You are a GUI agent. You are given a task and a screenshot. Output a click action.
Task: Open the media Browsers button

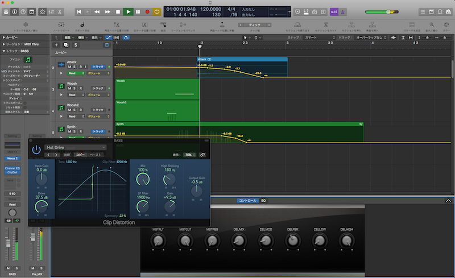click(449, 12)
